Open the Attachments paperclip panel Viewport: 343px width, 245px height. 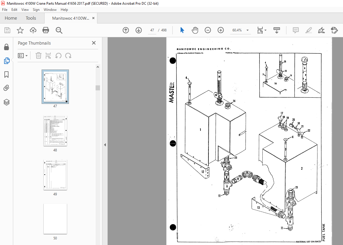point(6,88)
